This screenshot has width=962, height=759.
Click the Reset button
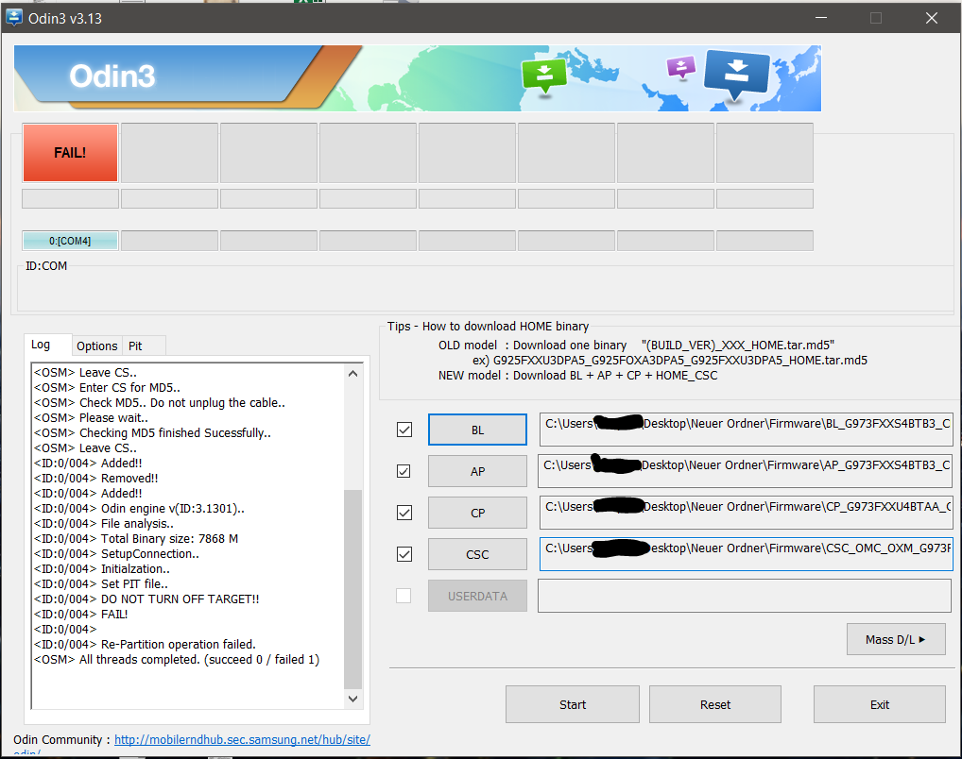click(x=715, y=704)
